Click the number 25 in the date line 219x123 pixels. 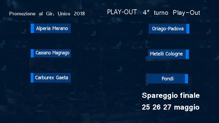[x=146, y=107]
